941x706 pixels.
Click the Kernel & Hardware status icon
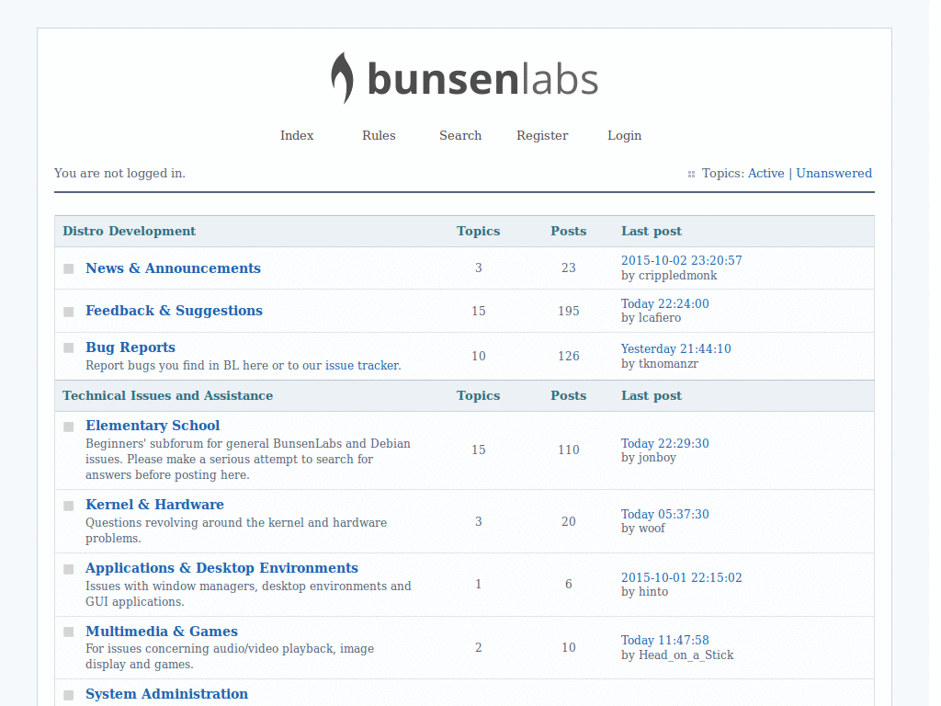point(68,505)
